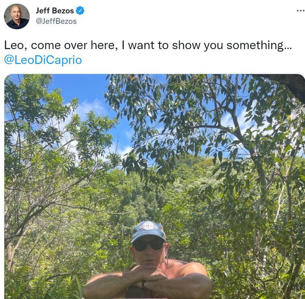Click the man's dark sunglasses in photo
This screenshot has width=305, height=299.
coord(149,245)
